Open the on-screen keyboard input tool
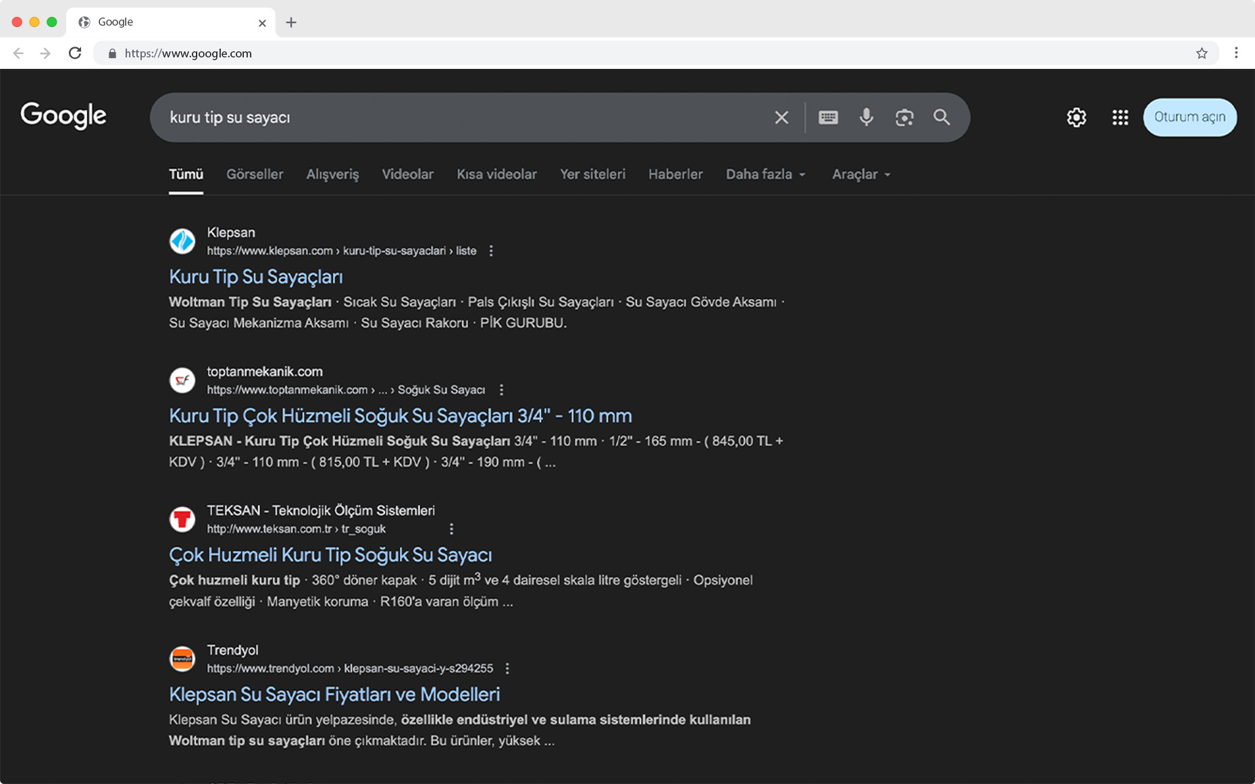1255x784 pixels. coord(828,117)
